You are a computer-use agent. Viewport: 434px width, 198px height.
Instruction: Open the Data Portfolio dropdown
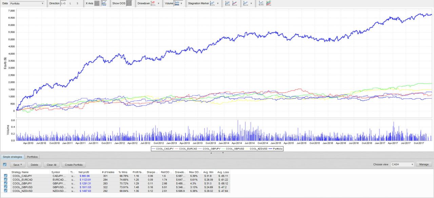pyautogui.click(x=26, y=3)
